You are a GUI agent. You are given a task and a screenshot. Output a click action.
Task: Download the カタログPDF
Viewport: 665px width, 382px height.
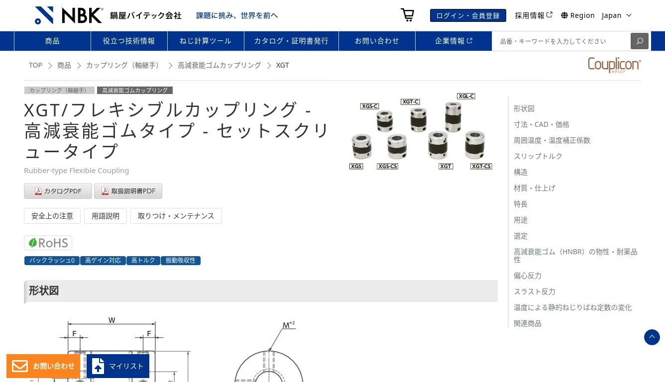58,191
